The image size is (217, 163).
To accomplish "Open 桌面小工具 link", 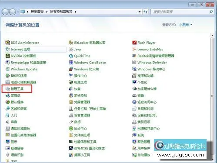I will tap(82, 155).
